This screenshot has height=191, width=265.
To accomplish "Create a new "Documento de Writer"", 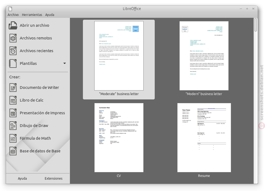I will pos(39,88).
